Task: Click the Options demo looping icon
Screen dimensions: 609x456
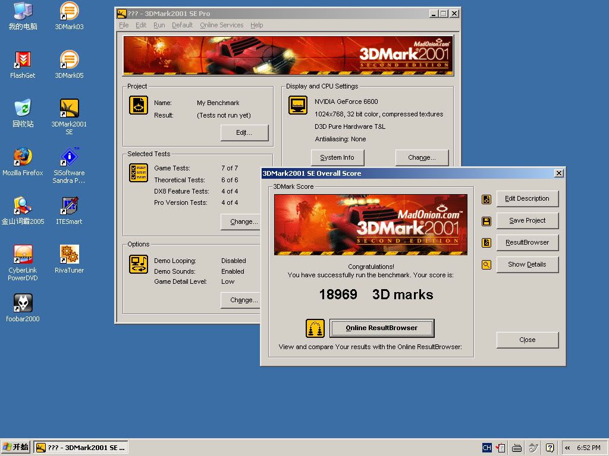Action: point(138,264)
